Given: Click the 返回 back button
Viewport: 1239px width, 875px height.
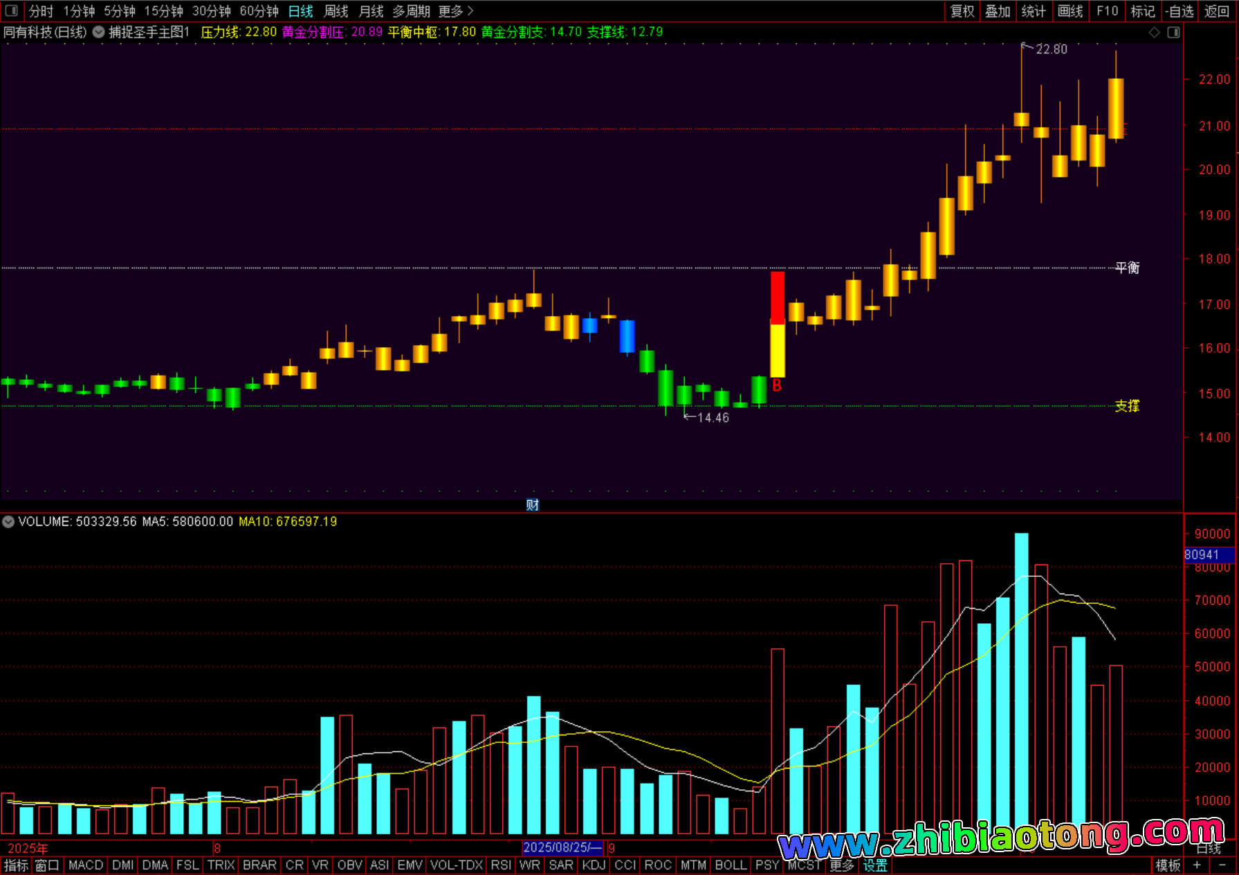Looking at the screenshot, I should point(1216,11).
